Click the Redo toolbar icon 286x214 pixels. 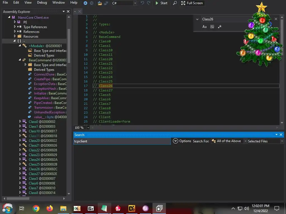click(149, 3)
